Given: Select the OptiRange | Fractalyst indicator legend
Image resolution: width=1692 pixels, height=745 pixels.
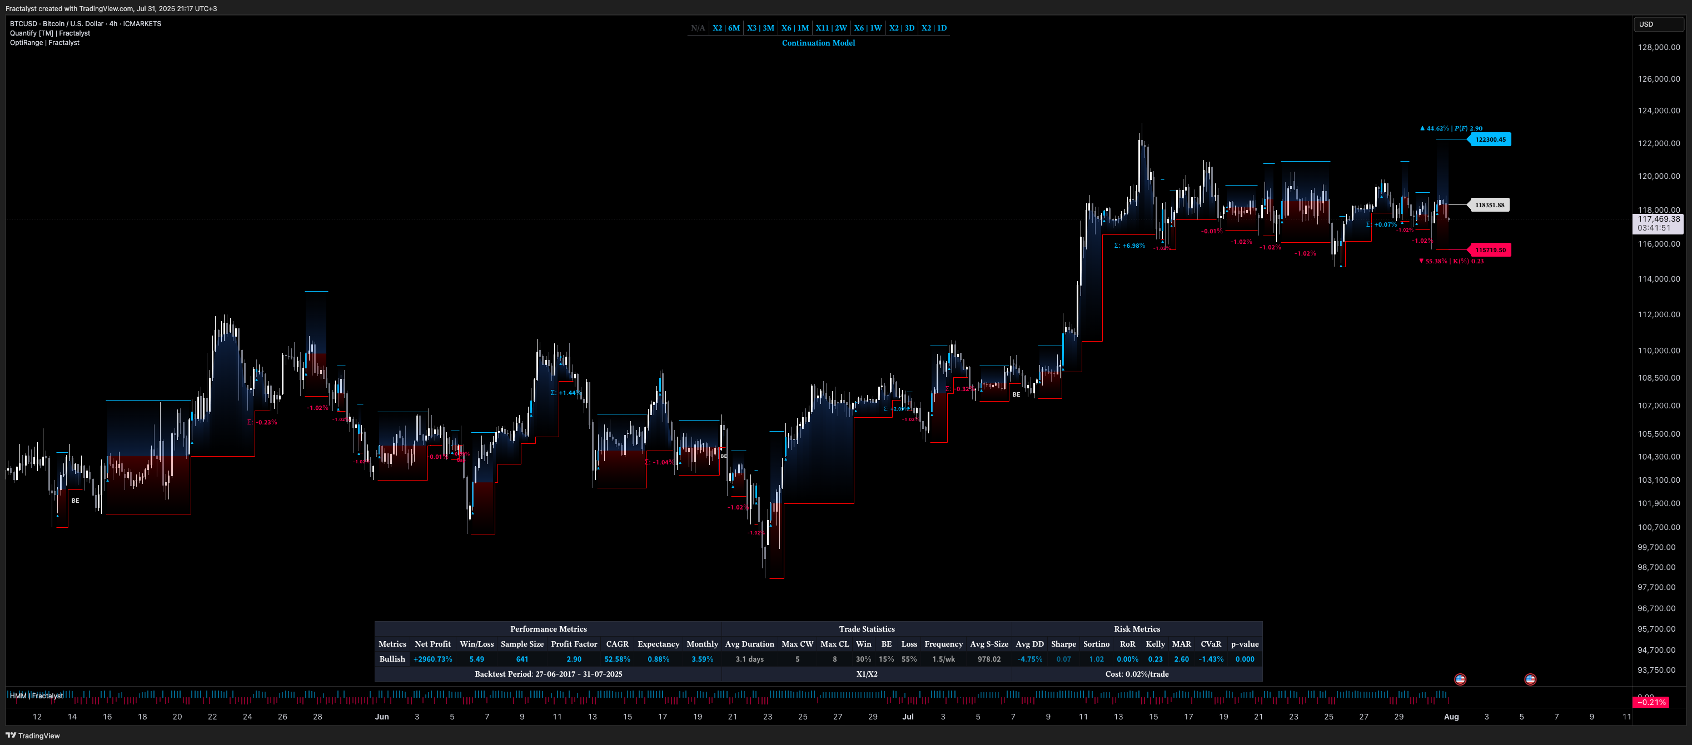Looking at the screenshot, I should [x=44, y=43].
